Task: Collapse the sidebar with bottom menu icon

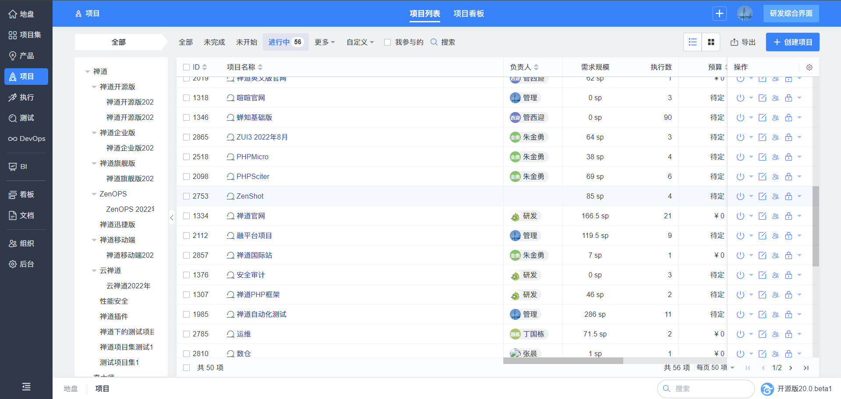Action: click(26, 387)
